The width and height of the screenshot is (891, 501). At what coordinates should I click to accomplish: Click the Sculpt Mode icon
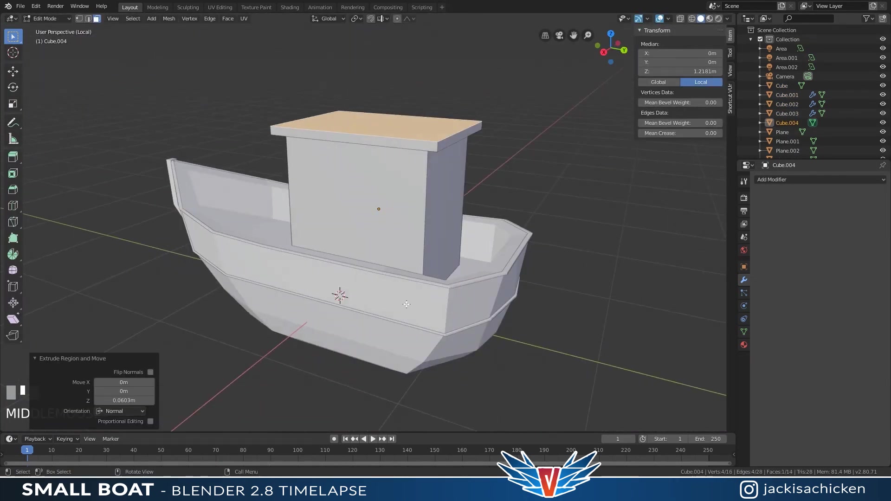pyautogui.click(x=187, y=7)
